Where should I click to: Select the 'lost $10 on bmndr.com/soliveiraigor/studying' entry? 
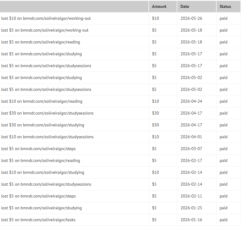click(x=43, y=172)
